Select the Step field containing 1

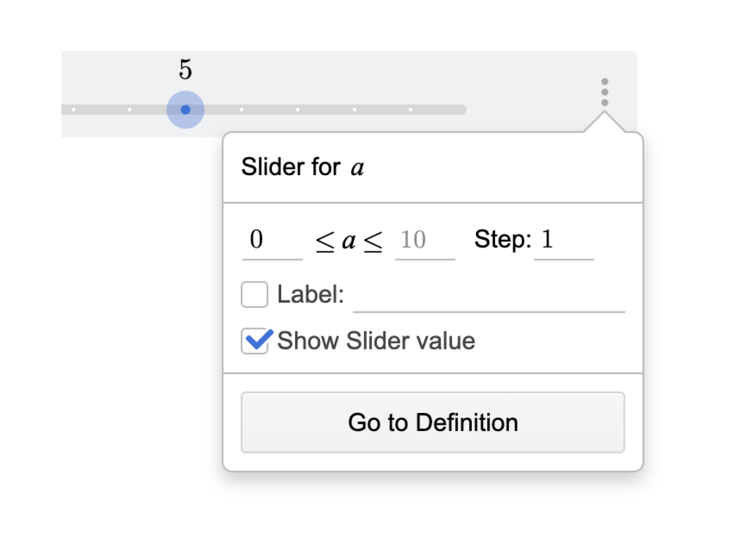pos(564,241)
